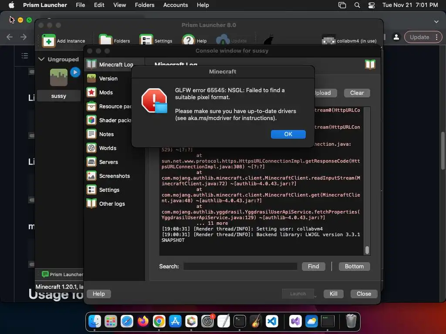
Task: Click the browser profile icon
Action: 396,37
